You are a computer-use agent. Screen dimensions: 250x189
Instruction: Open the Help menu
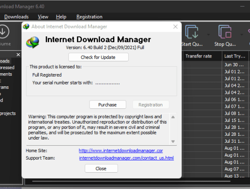(61, 17)
